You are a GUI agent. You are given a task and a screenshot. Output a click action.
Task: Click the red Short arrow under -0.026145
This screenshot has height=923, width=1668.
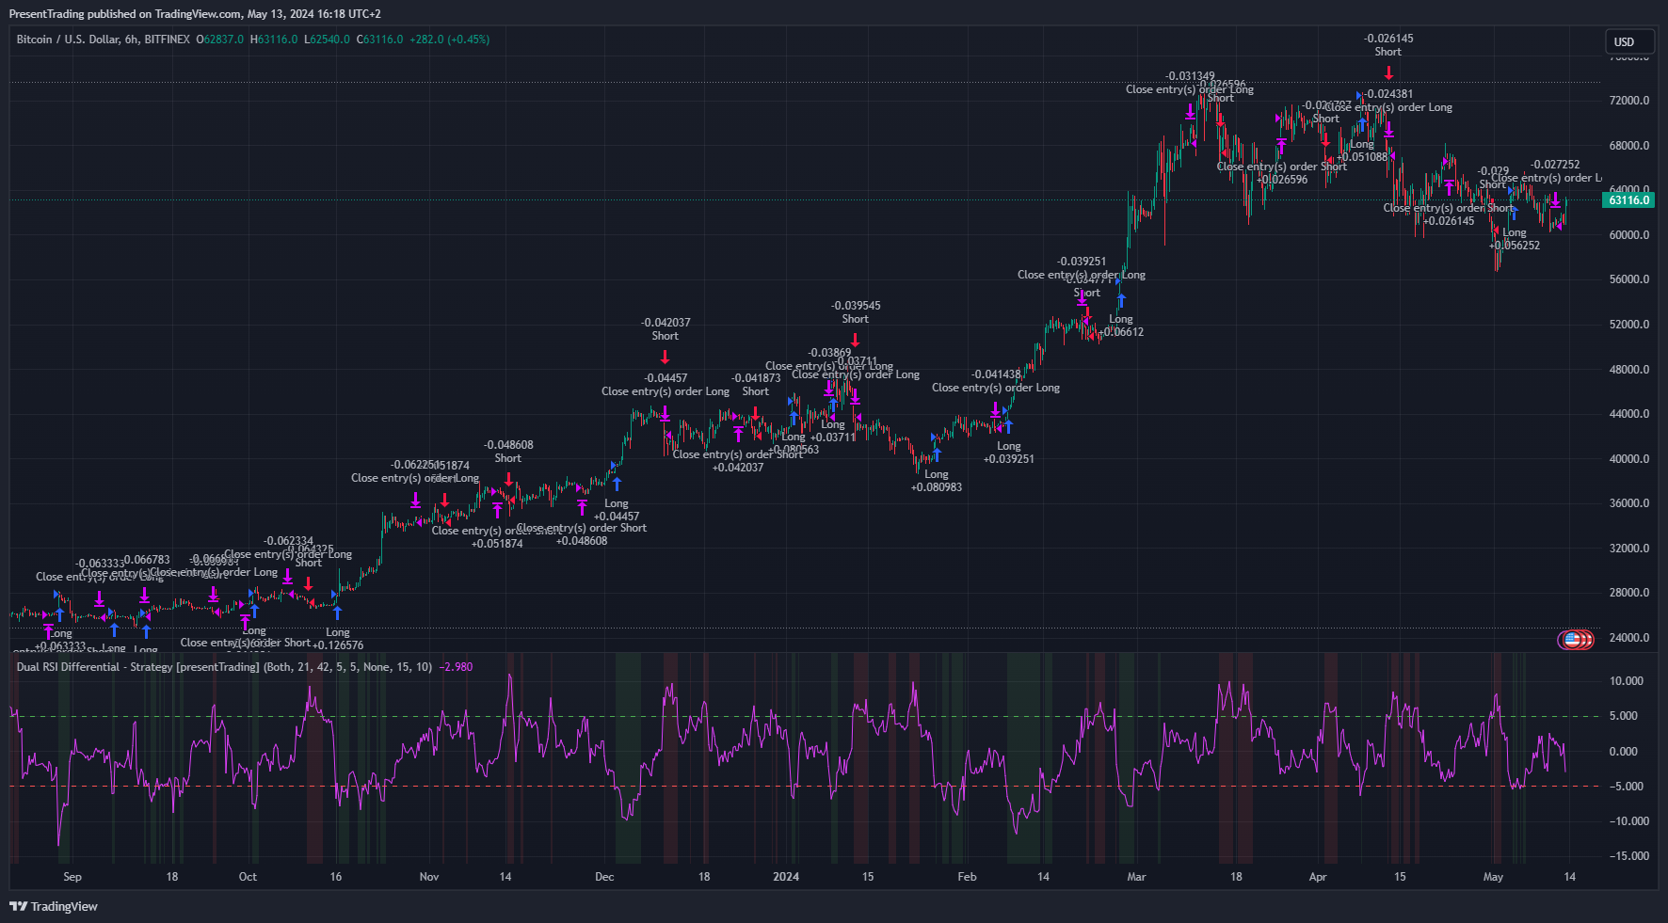point(1388,72)
